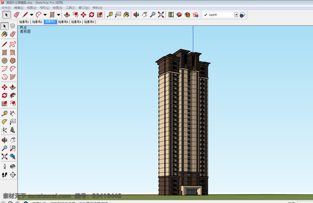
Task: Open the 相机(C) camera menu
Action: [x=45, y=8]
